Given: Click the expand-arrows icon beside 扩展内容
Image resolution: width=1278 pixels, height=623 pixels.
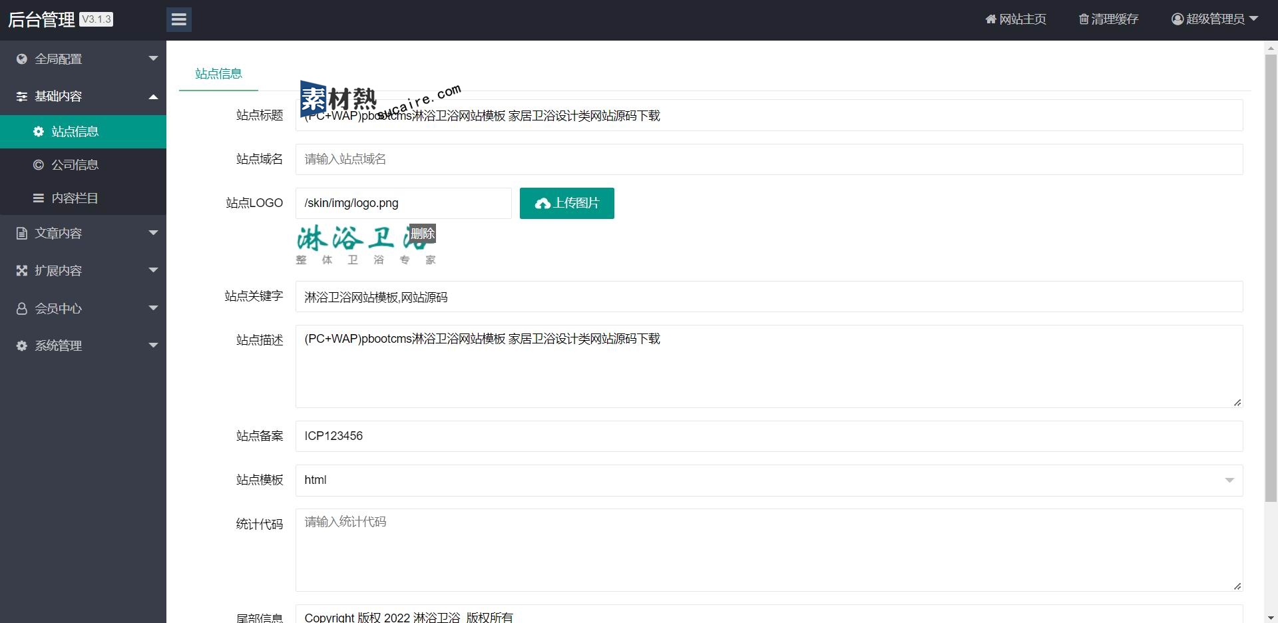Looking at the screenshot, I should click(22, 270).
